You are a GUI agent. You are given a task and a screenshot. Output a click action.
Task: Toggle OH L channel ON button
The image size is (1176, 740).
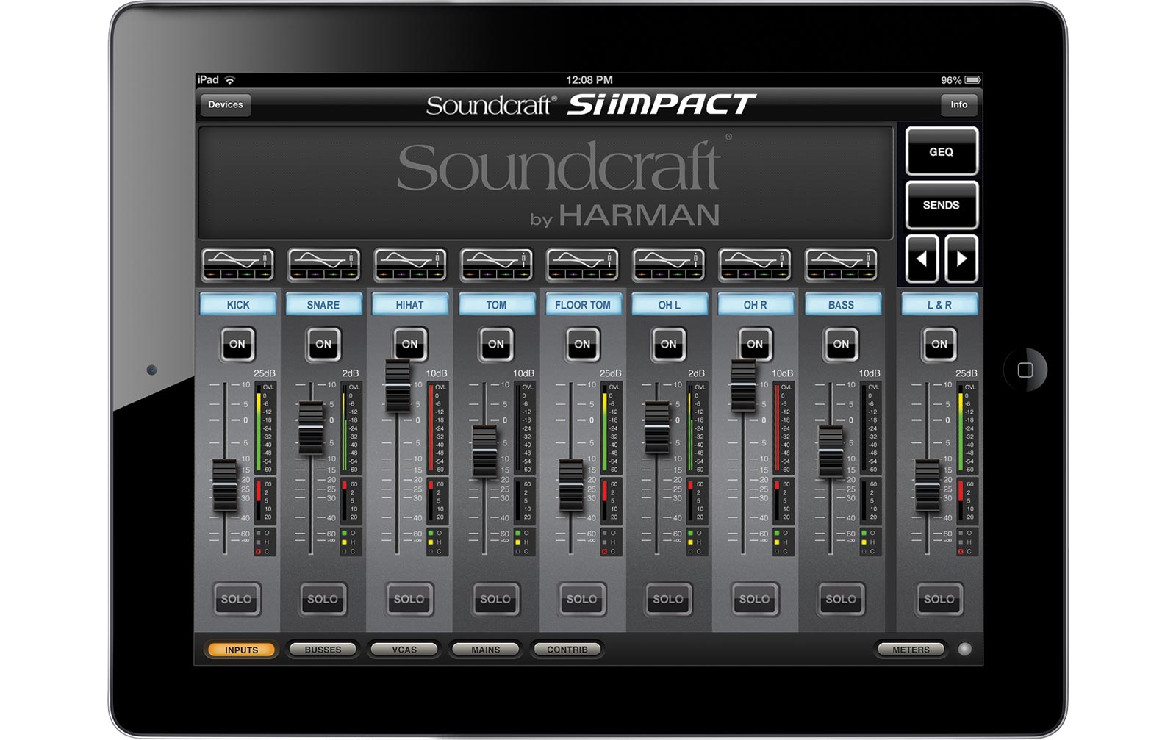[x=668, y=344]
